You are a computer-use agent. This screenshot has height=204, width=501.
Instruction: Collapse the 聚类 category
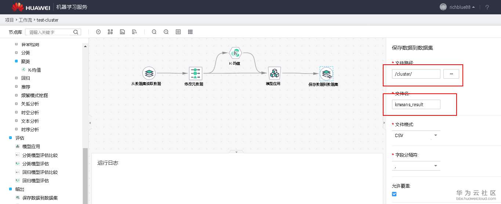coord(16,61)
